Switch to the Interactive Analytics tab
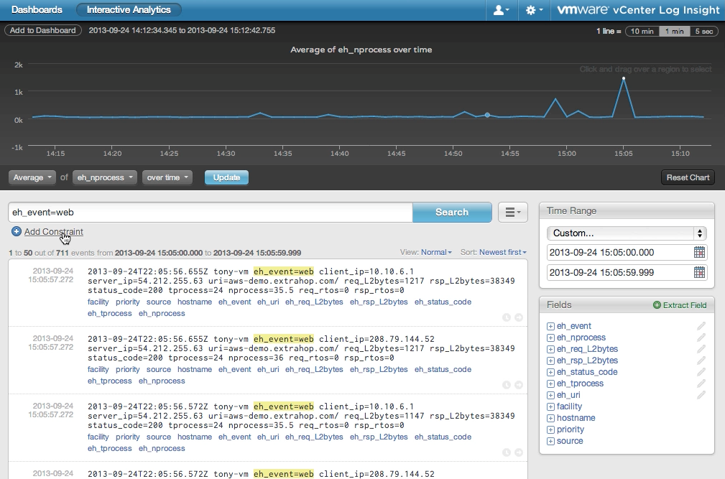The width and height of the screenshot is (725, 479). (x=129, y=10)
